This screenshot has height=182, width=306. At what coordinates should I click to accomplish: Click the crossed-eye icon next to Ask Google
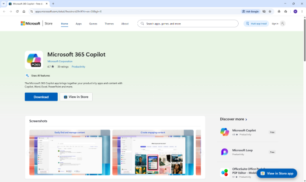coord(264,11)
